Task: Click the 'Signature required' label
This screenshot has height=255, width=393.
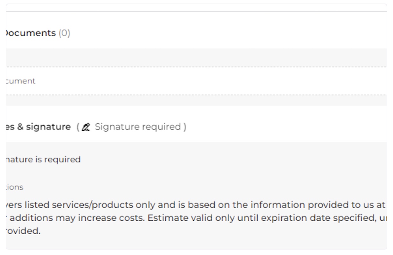Action: tap(138, 127)
